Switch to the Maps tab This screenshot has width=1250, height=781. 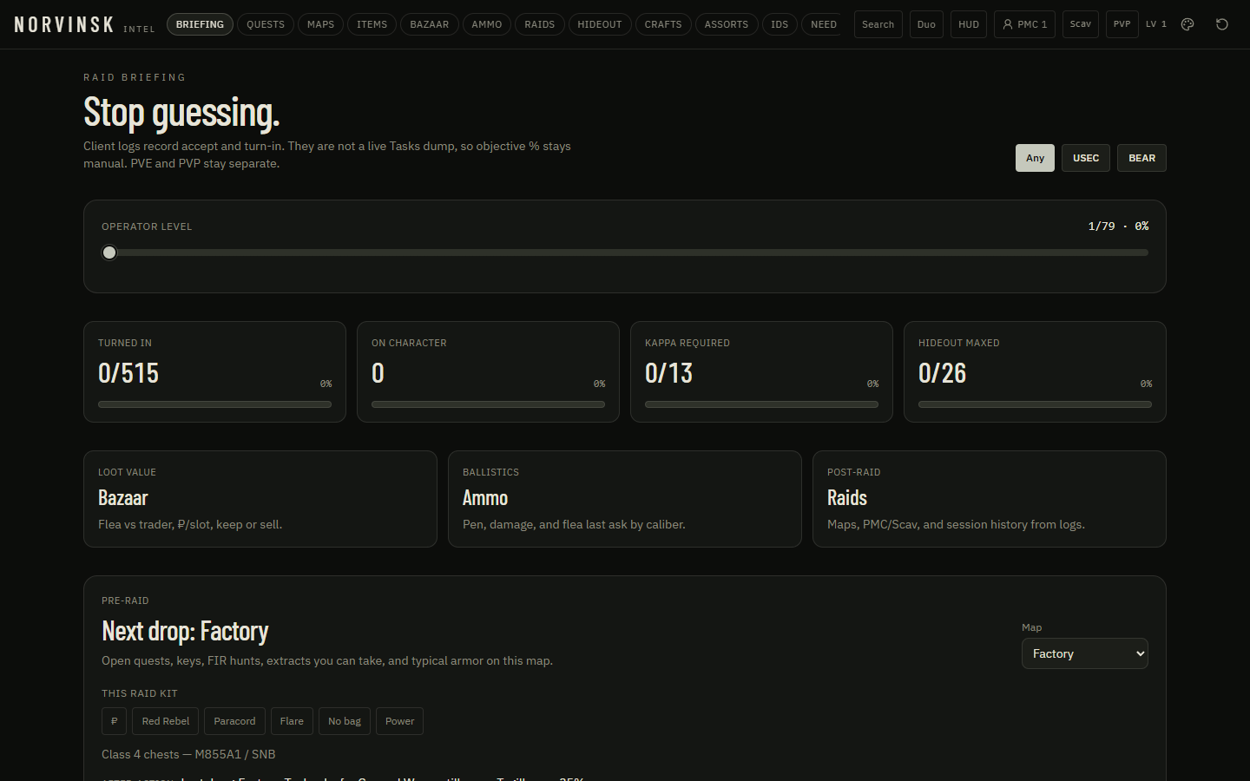coord(320,24)
